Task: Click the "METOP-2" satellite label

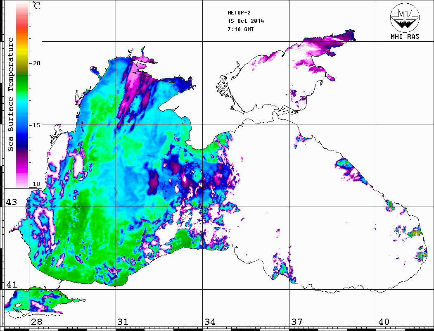Action: 239,13
